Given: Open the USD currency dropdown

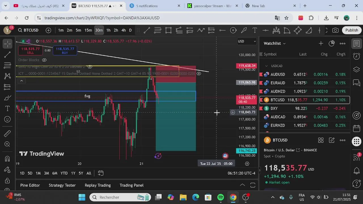Looking at the screenshot, I should click(247, 41).
